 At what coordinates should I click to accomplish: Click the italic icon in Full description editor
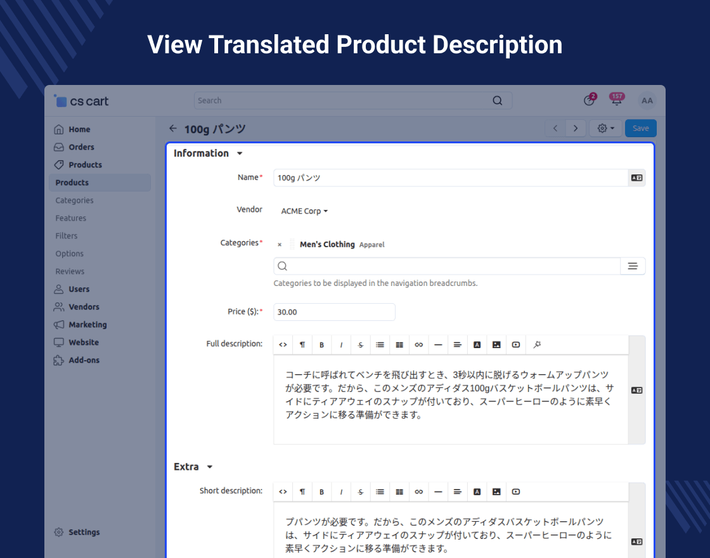click(341, 345)
